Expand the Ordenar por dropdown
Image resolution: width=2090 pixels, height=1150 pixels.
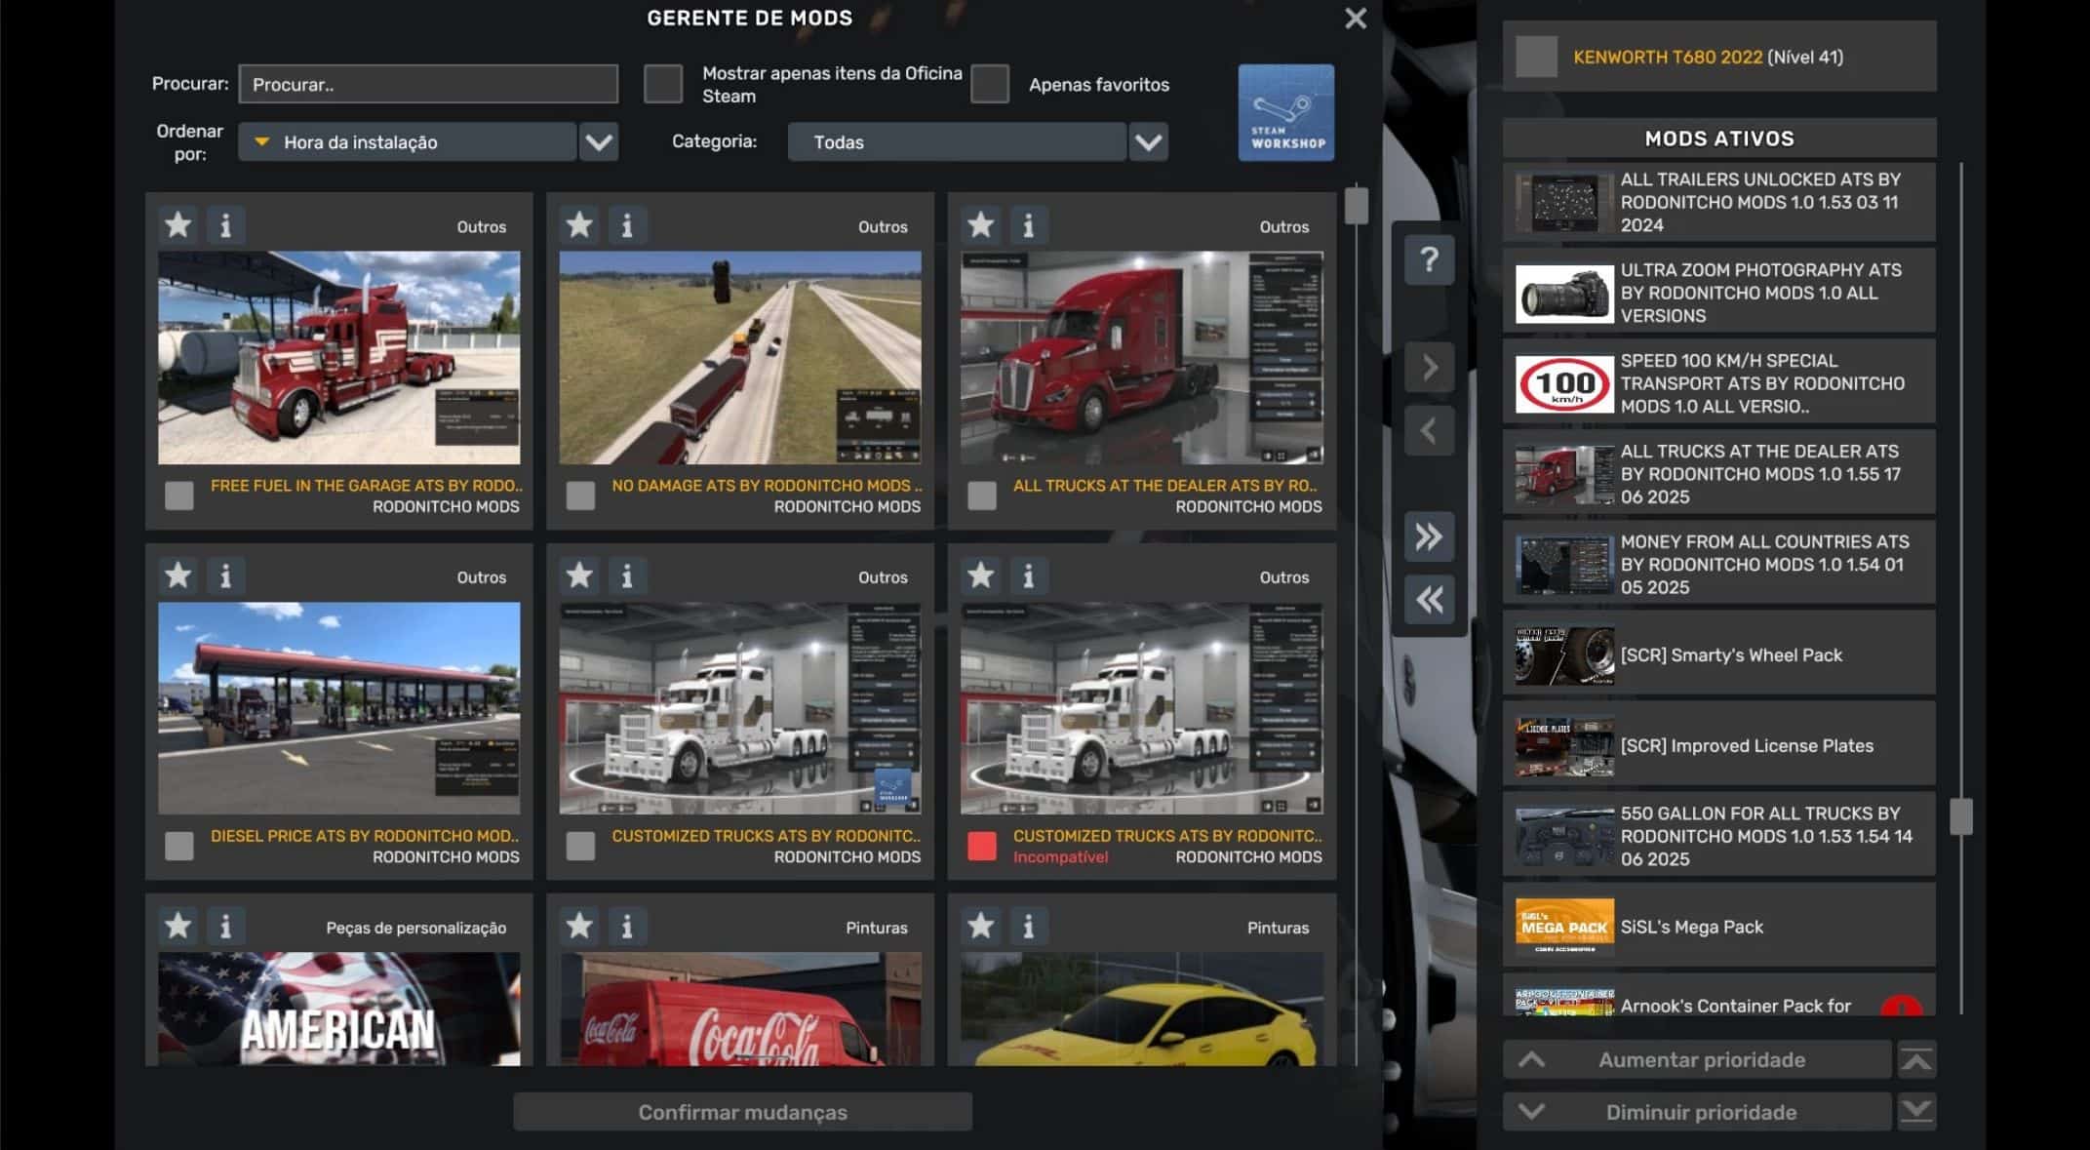[x=599, y=142]
